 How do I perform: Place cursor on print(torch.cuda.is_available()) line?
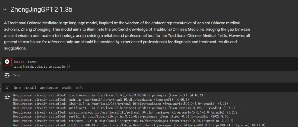click(x=41, y=66)
